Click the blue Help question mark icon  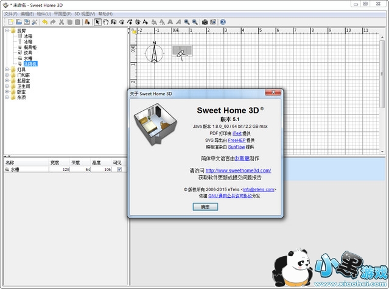pyautogui.click(x=223, y=22)
